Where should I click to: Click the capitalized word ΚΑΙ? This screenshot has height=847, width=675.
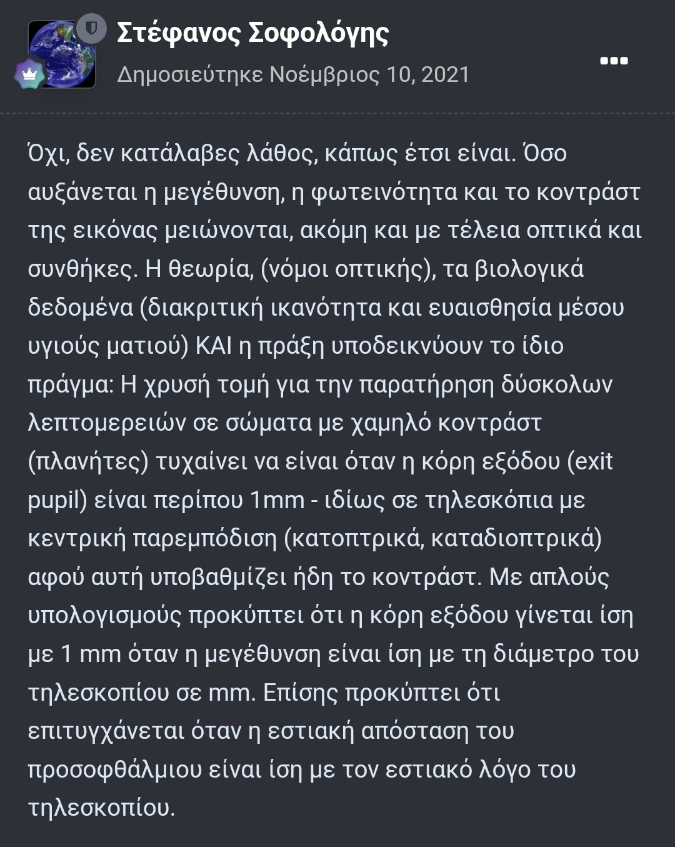pyautogui.click(x=214, y=346)
